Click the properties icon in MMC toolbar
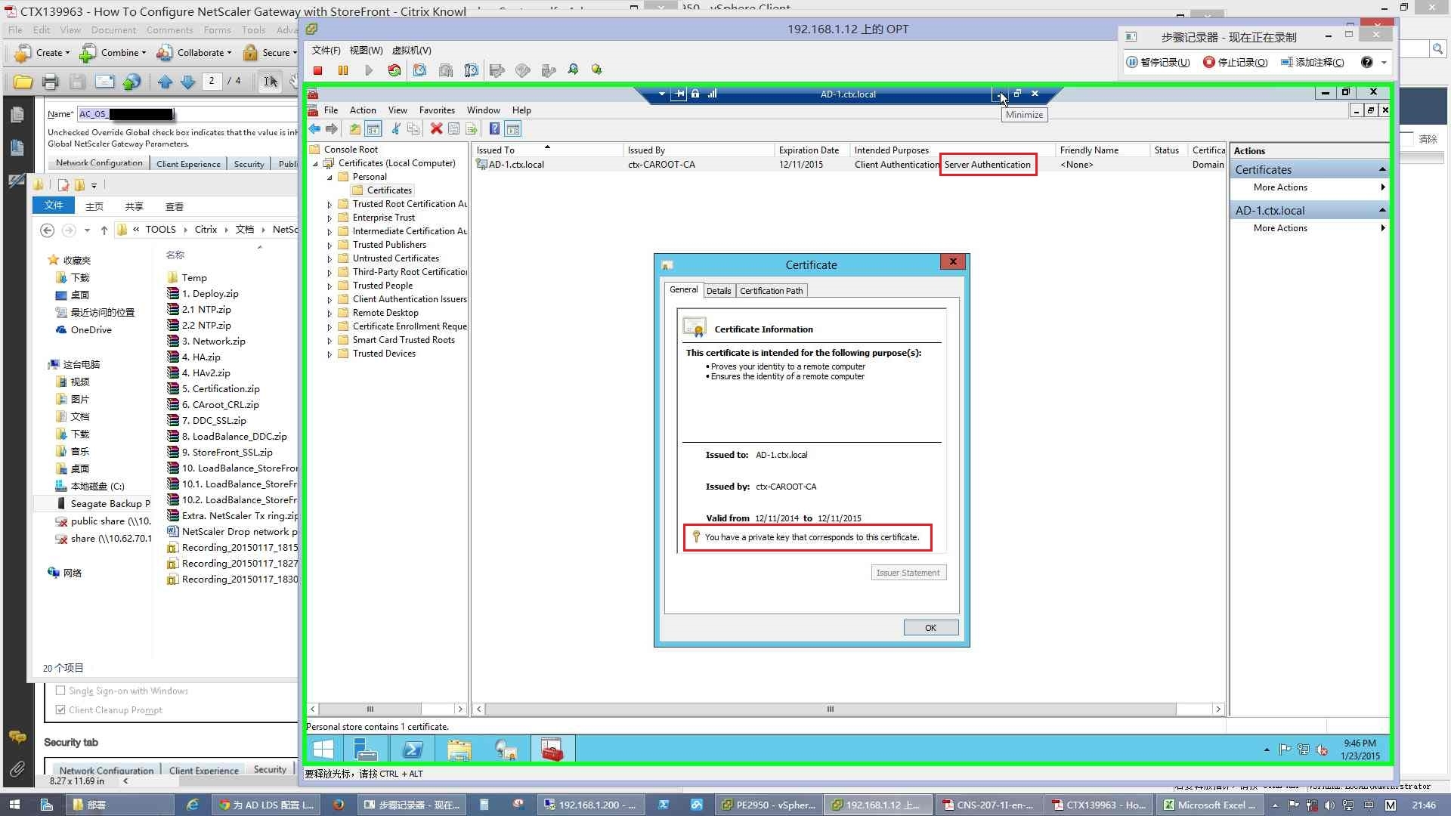 pyautogui.click(x=453, y=129)
